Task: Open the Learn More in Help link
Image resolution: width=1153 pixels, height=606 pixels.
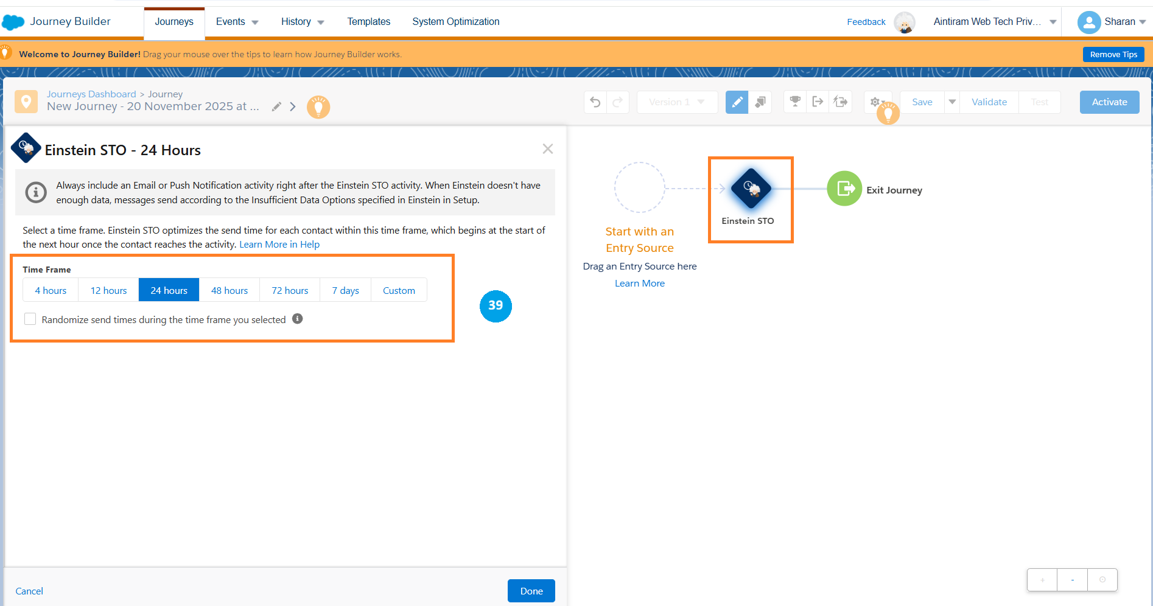Action: (279, 245)
